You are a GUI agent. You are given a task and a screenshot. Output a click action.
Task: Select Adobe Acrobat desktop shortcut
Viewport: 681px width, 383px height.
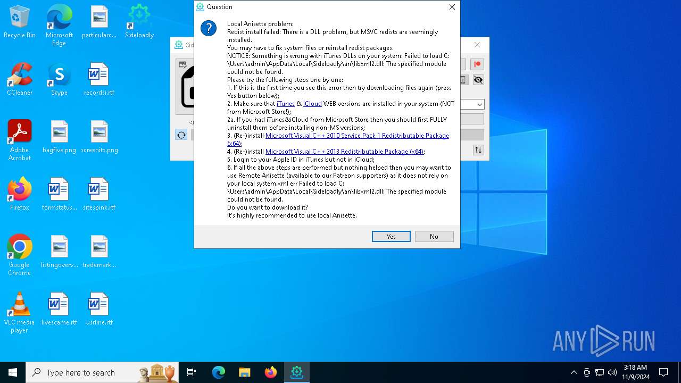tap(20, 140)
